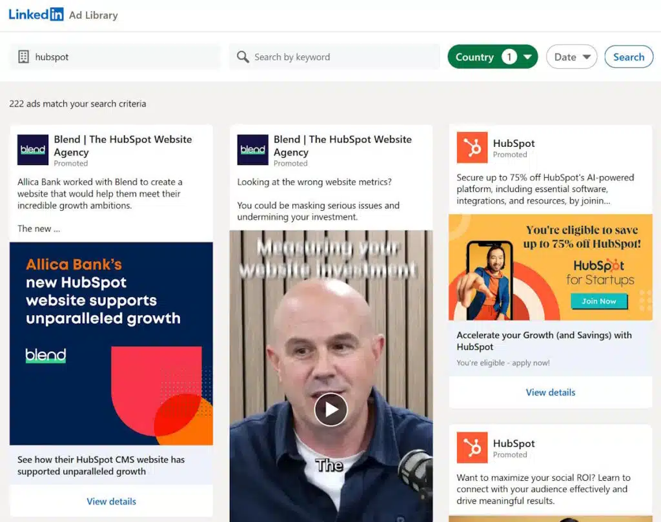
Task: Play the Measuring your website investment video
Action: pyautogui.click(x=330, y=409)
